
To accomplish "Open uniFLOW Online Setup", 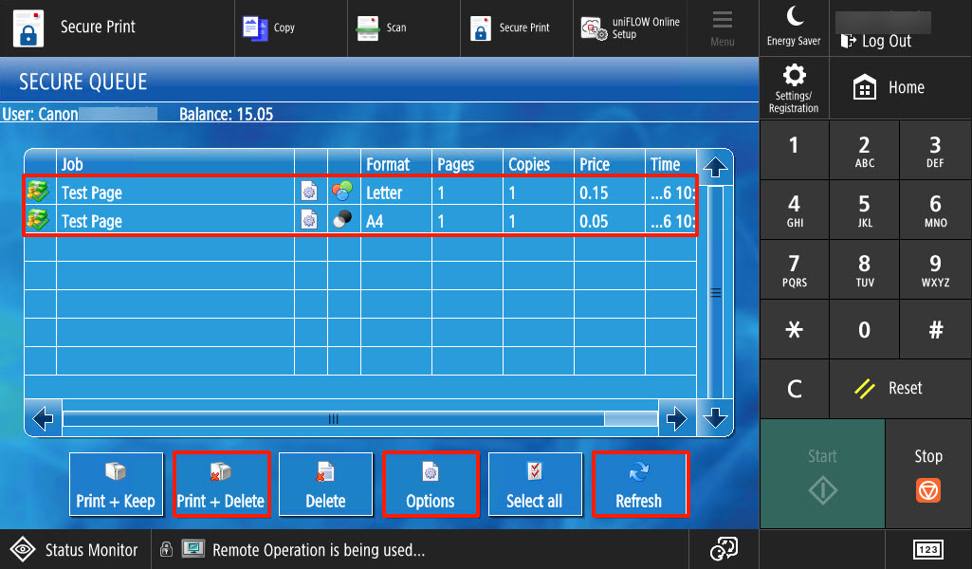I will [x=630, y=28].
